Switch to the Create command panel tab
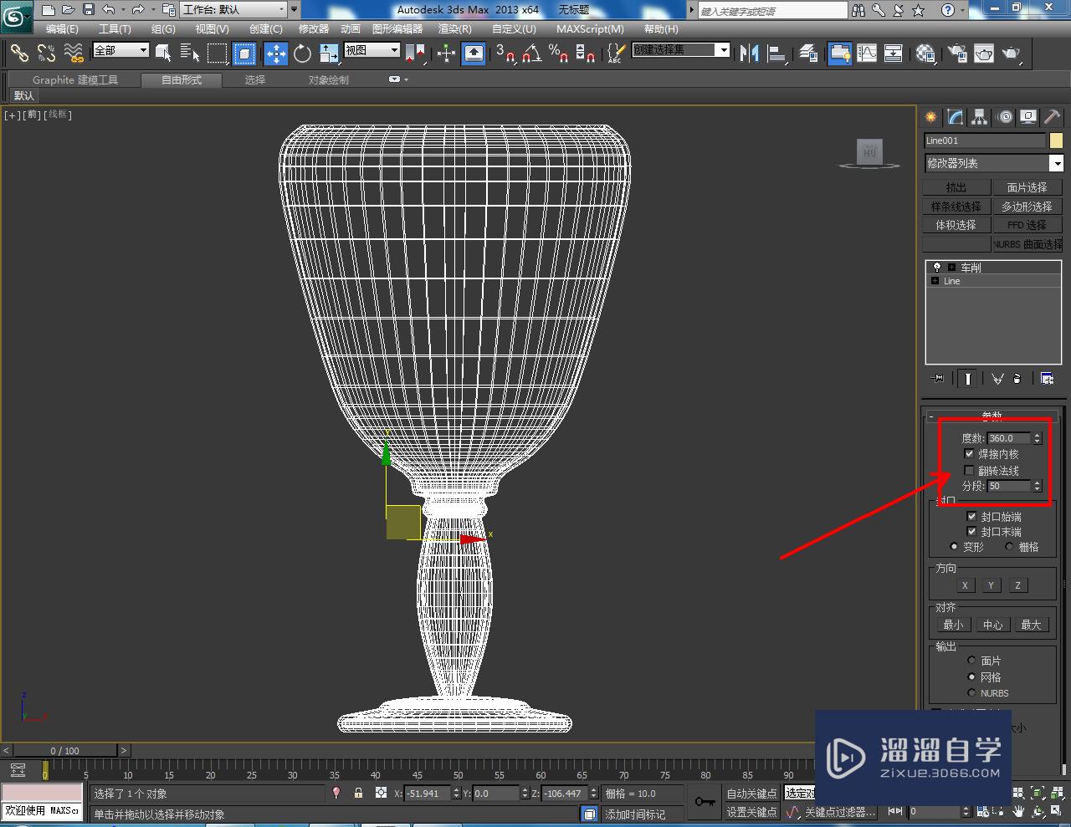The width and height of the screenshot is (1071, 827). (930, 117)
